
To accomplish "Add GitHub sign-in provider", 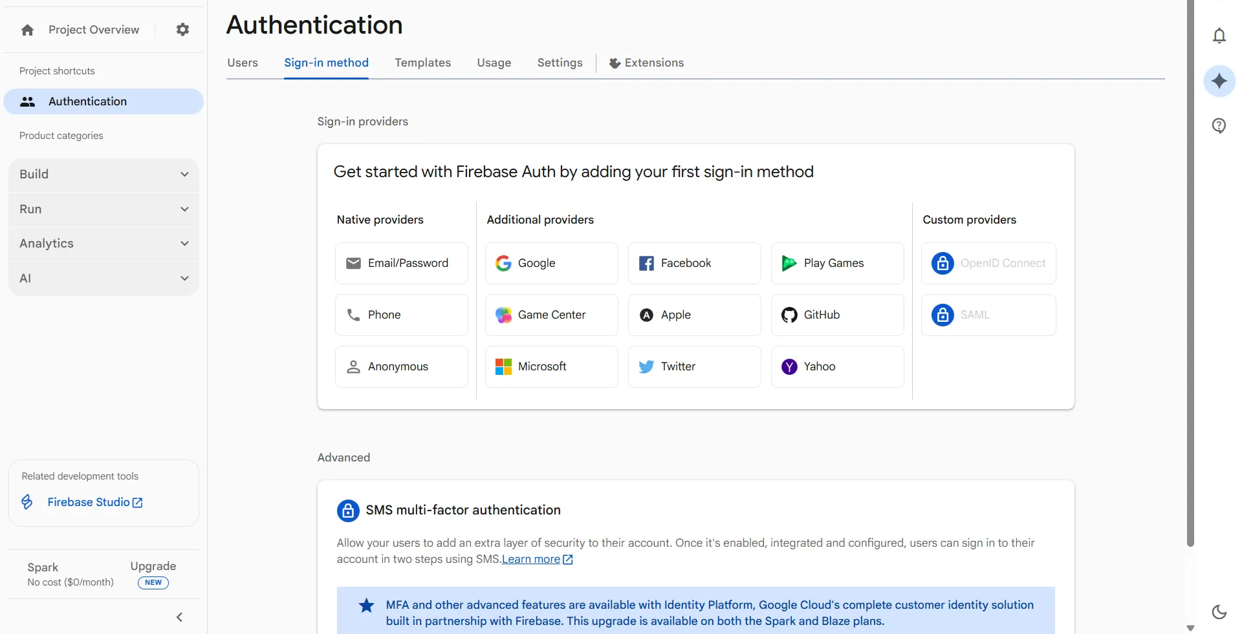I will click(x=838, y=315).
